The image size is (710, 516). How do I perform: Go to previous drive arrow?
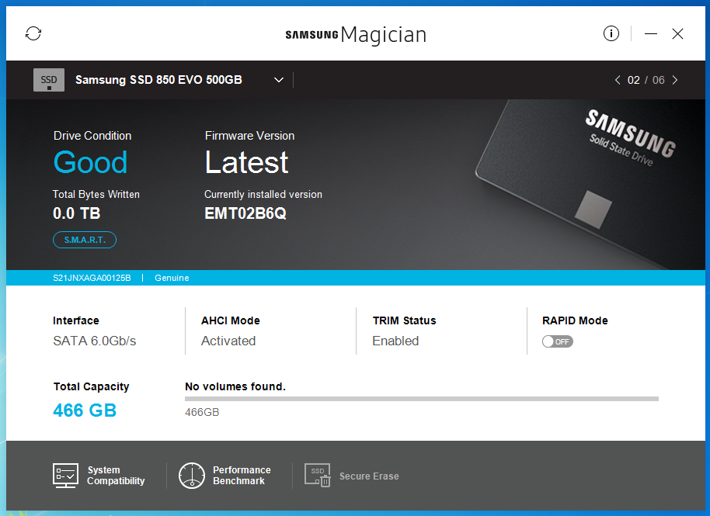pos(618,80)
